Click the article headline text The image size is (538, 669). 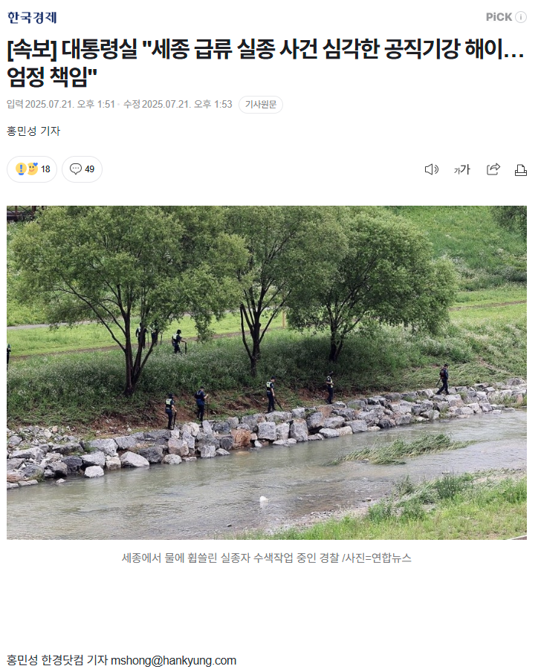265,62
